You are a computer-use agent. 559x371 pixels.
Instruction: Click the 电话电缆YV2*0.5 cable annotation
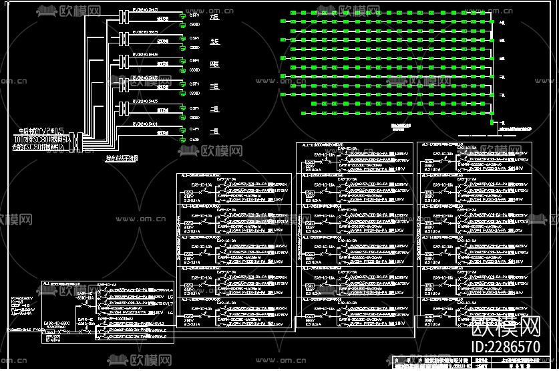pos(41,131)
